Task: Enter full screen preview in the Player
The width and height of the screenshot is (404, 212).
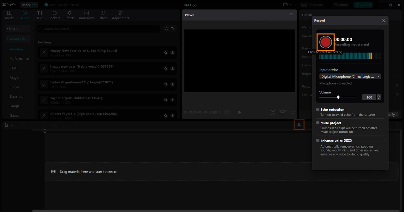Action: pos(293,112)
